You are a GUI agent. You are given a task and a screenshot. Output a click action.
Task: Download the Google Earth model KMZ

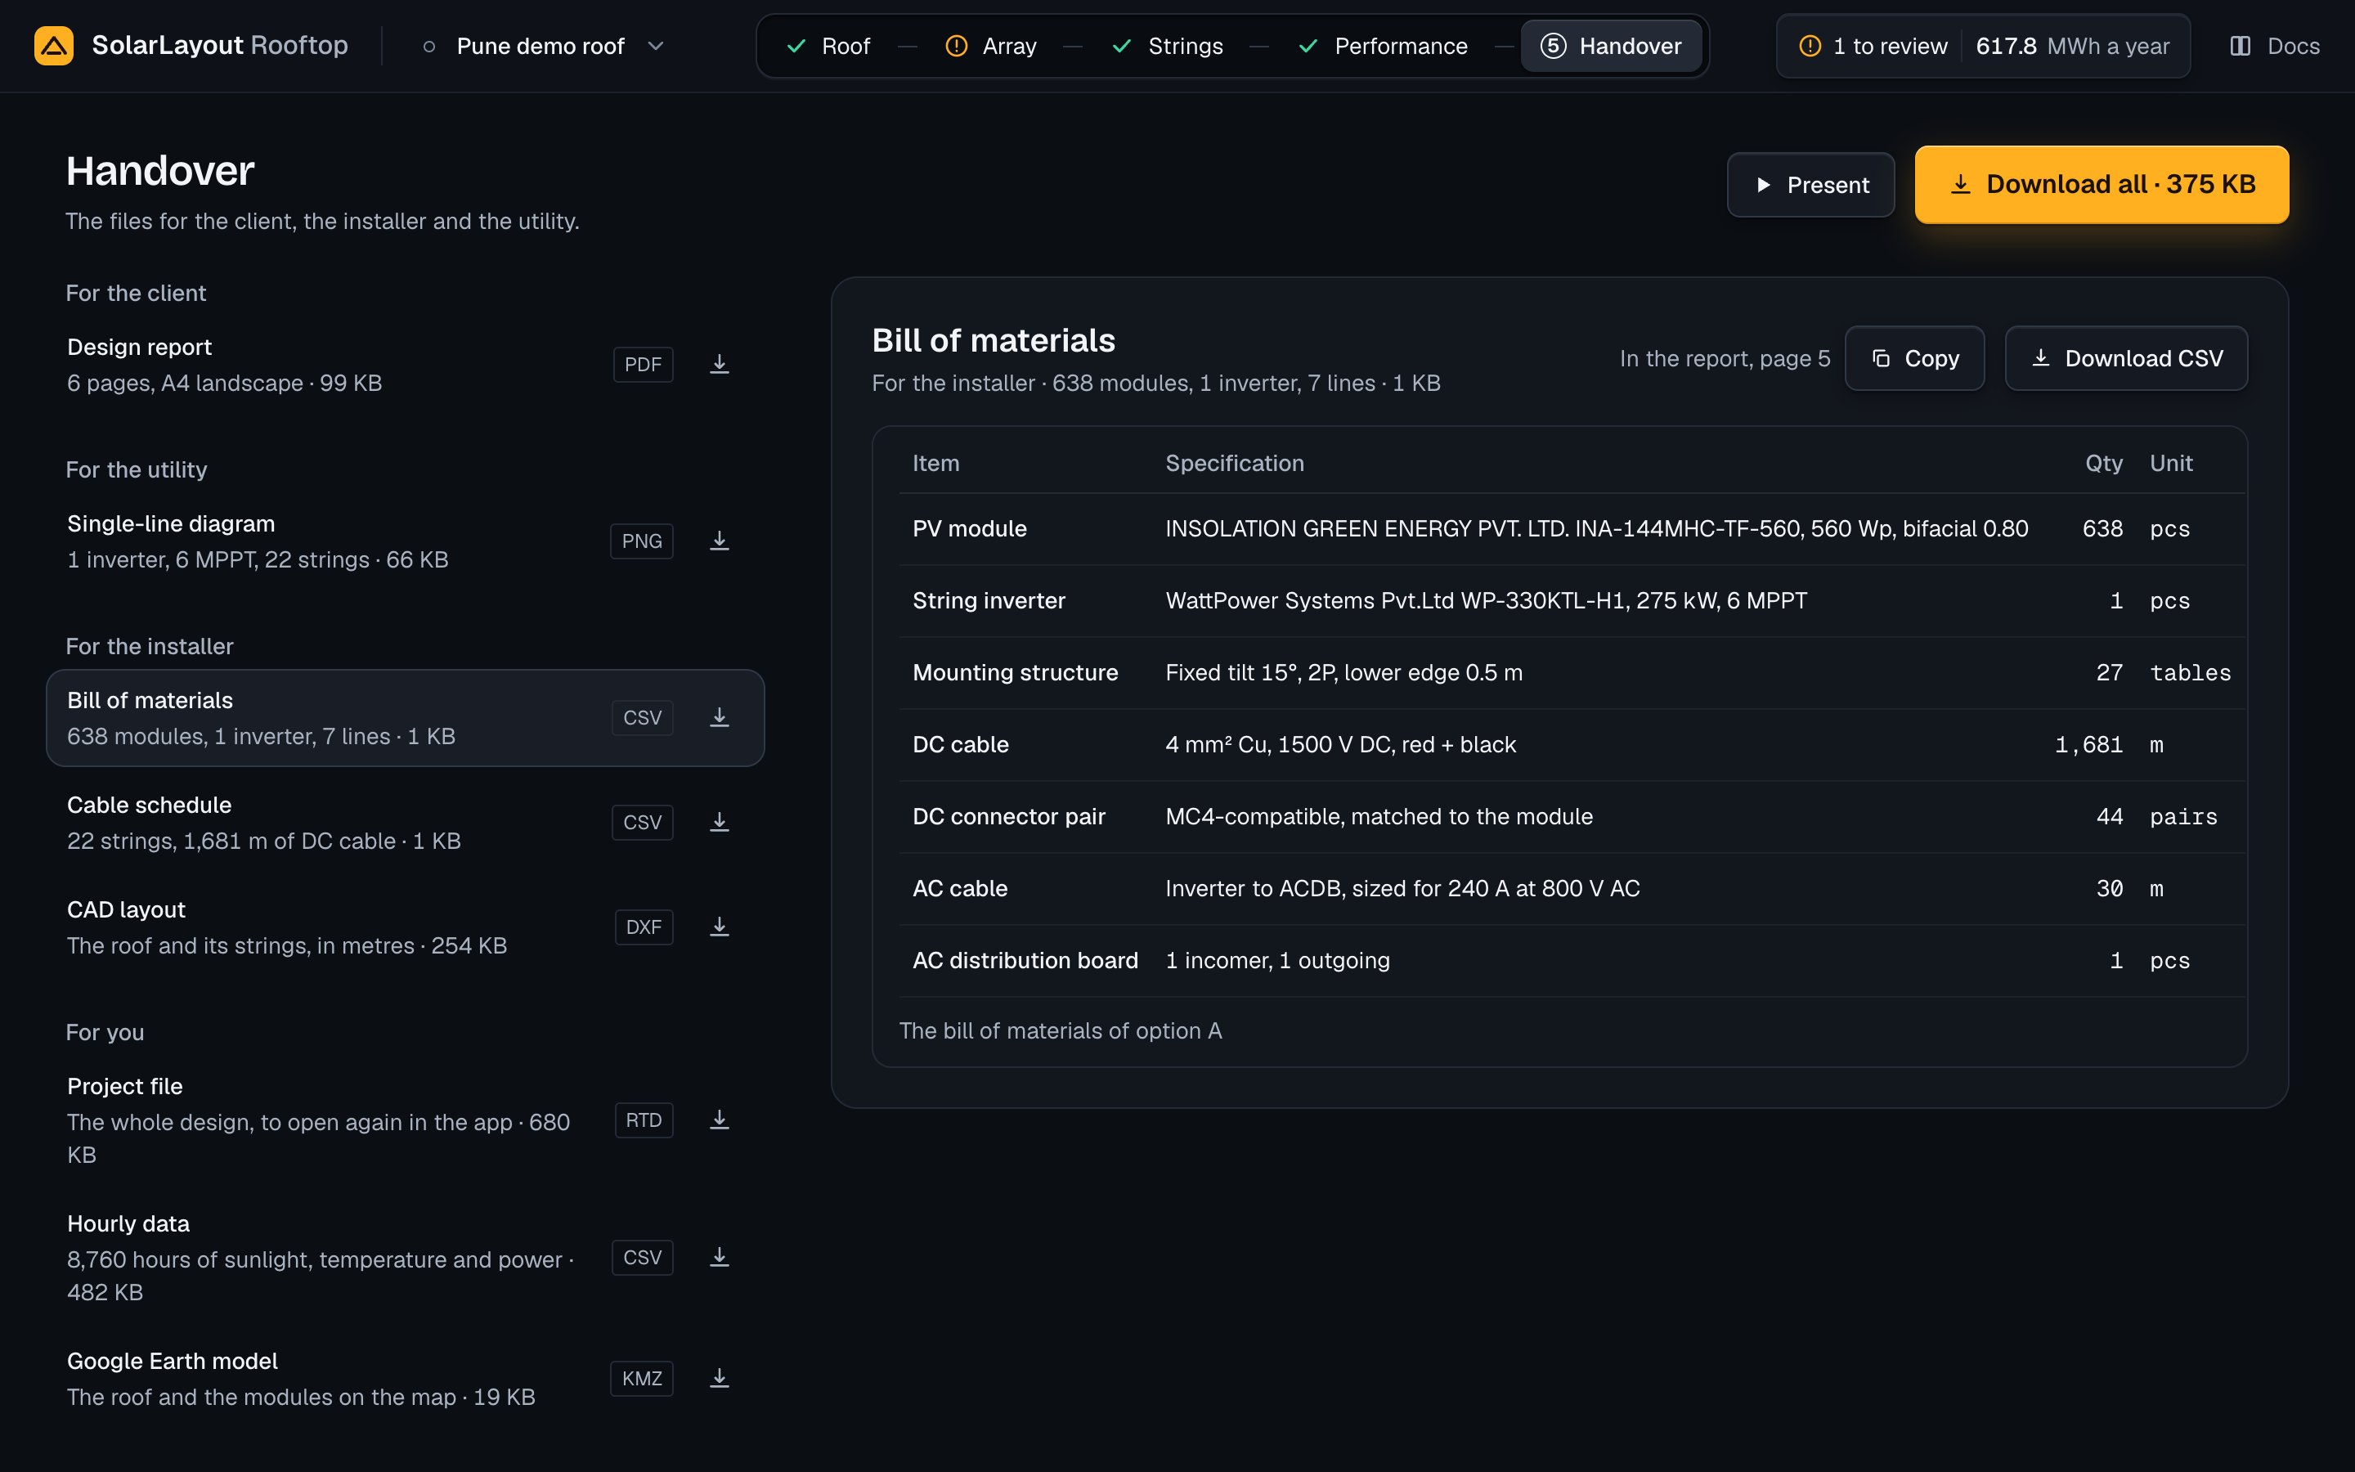719,1379
